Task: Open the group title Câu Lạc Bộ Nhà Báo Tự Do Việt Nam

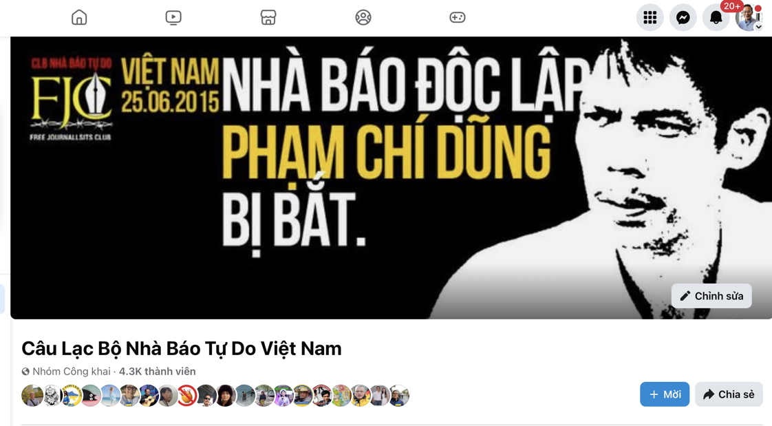Action: [x=181, y=349]
